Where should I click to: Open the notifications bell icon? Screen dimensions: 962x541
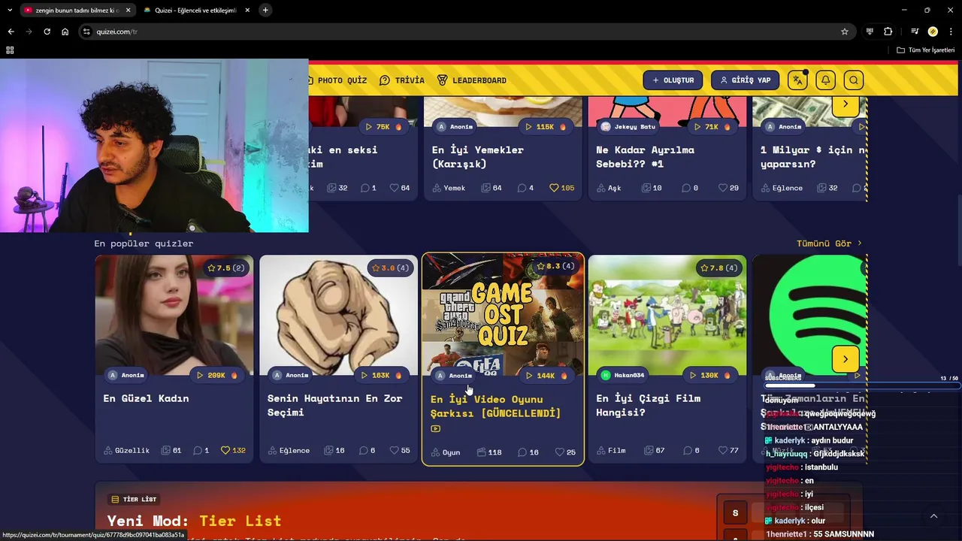click(x=825, y=80)
